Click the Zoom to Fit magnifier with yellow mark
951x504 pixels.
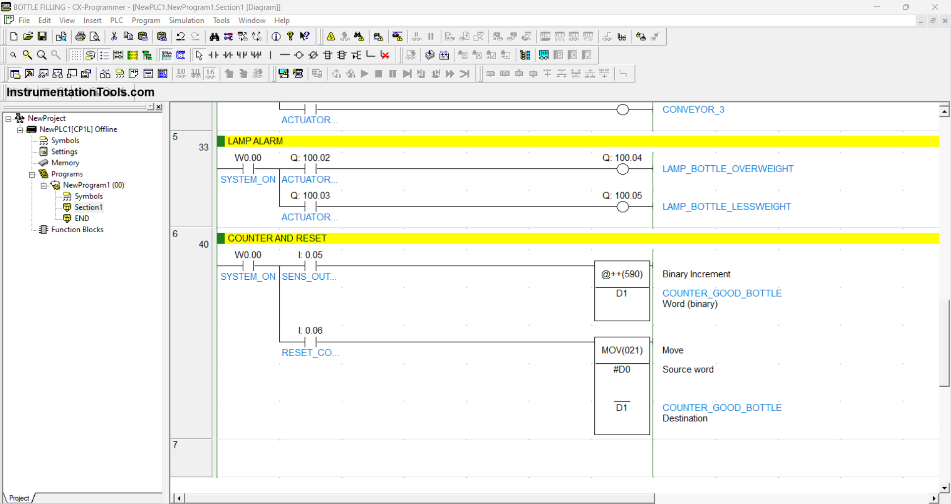point(28,55)
